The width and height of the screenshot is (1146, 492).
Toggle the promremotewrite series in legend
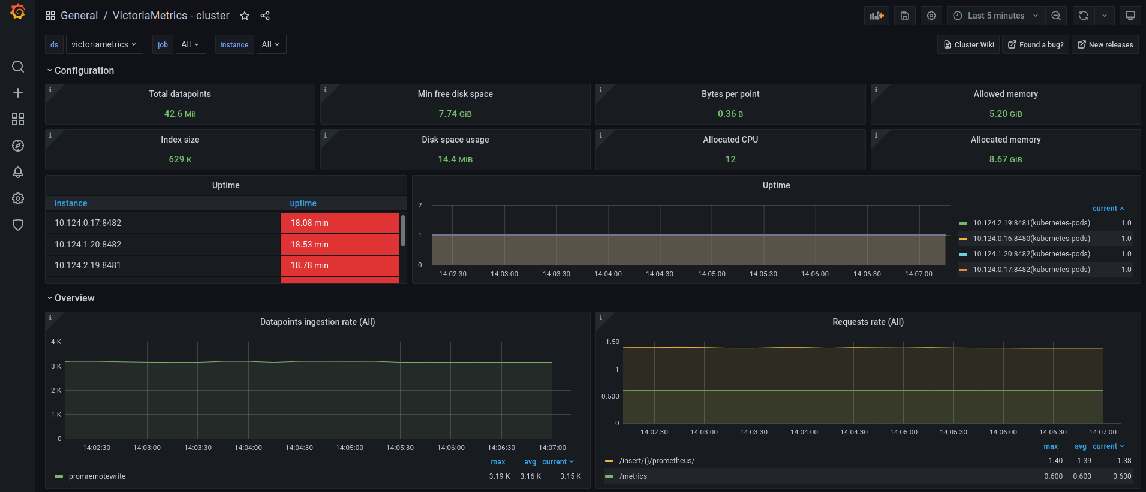[x=97, y=476]
